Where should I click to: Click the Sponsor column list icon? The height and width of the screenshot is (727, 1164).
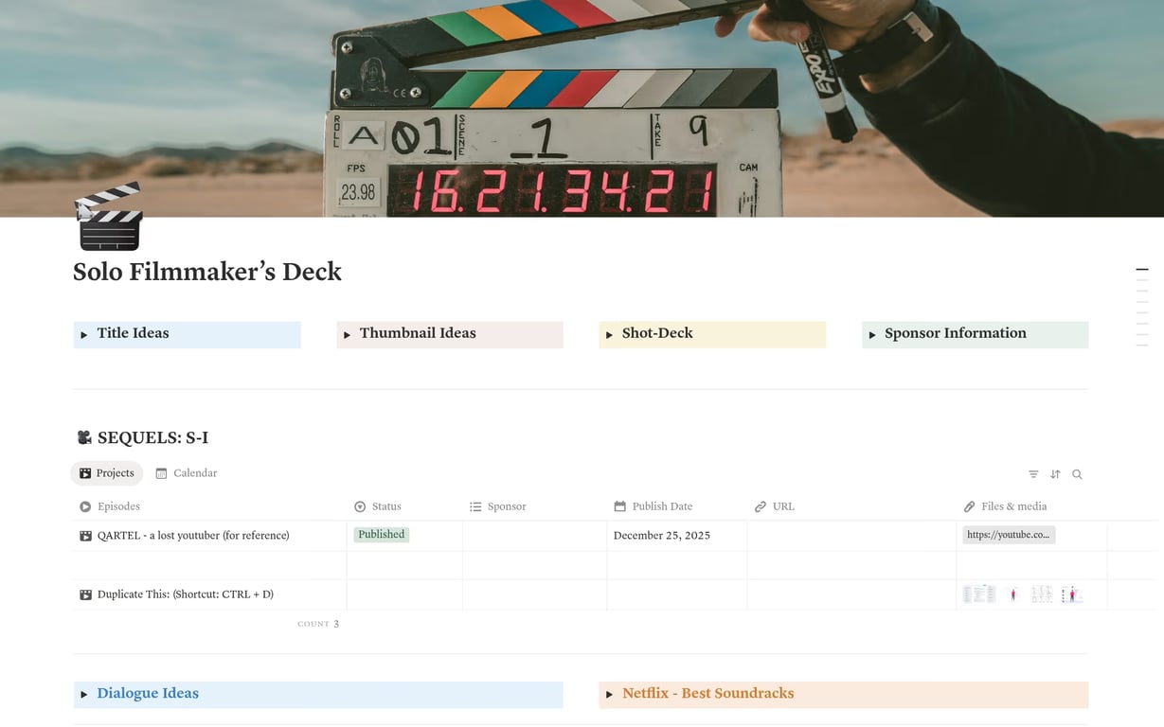coord(475,506)
